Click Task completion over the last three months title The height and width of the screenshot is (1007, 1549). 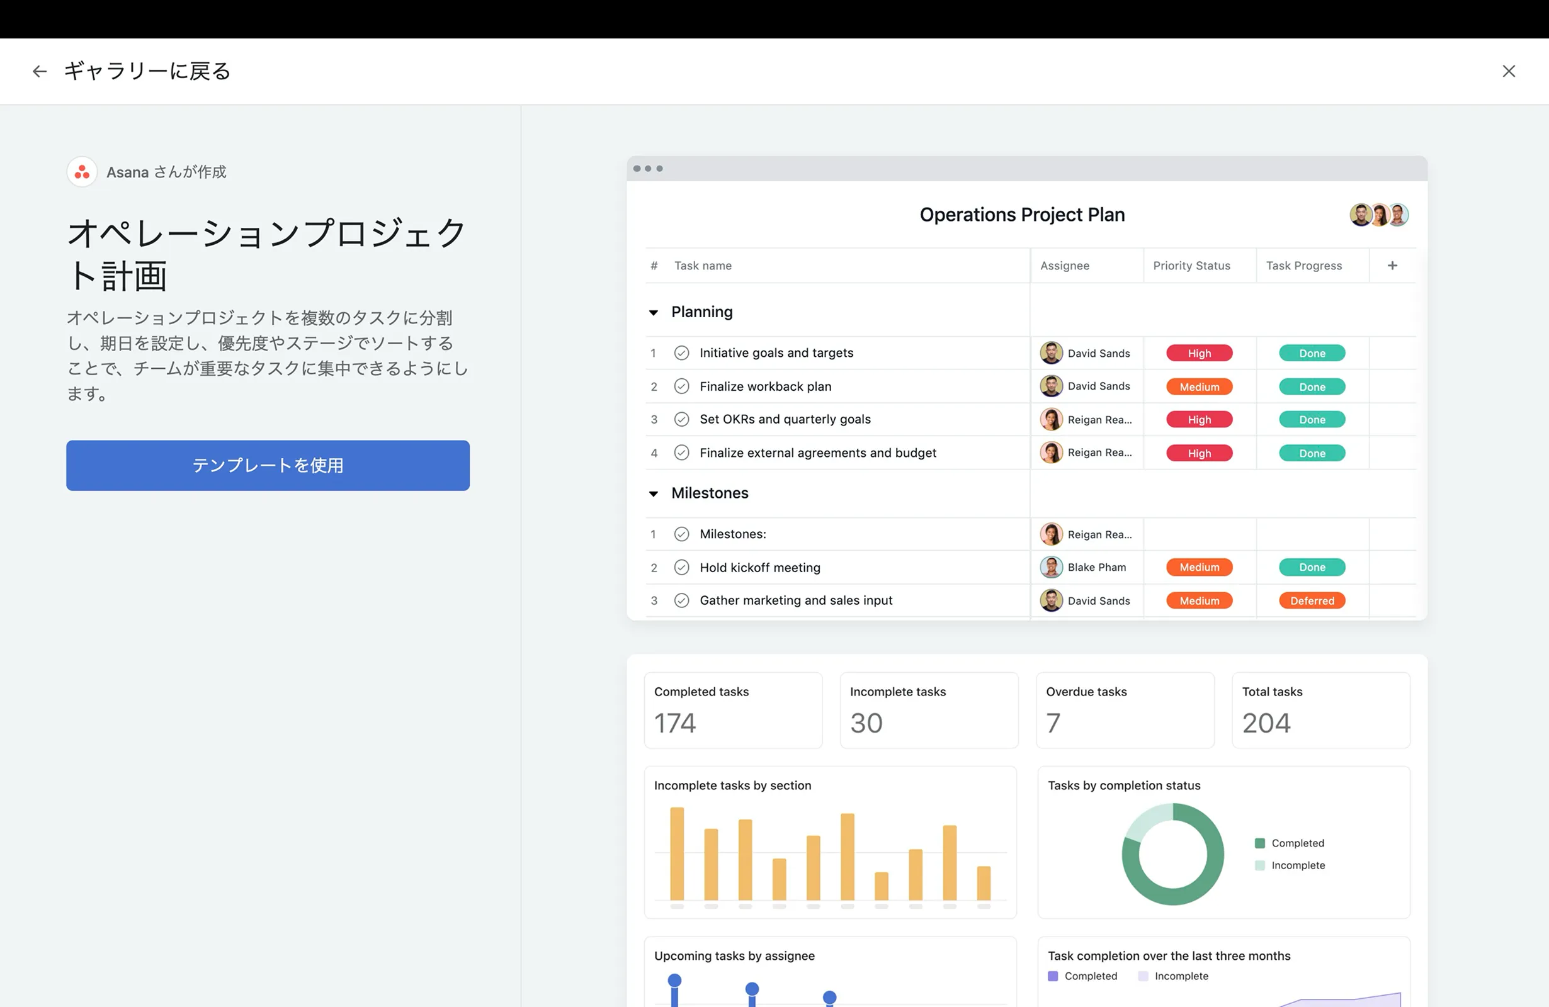[x=1169, y=955]
